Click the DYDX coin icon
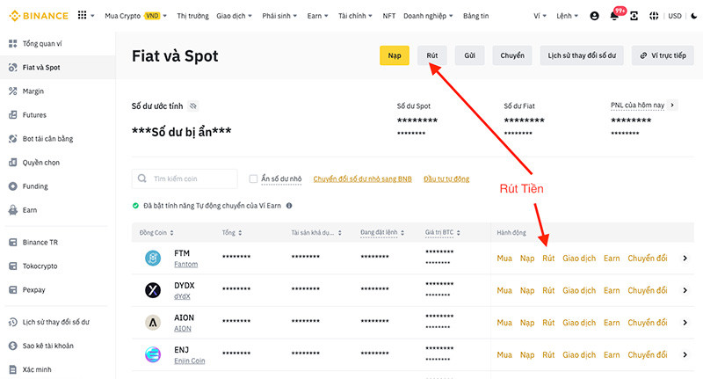The image size is (703, 379). tap(153, 290)
